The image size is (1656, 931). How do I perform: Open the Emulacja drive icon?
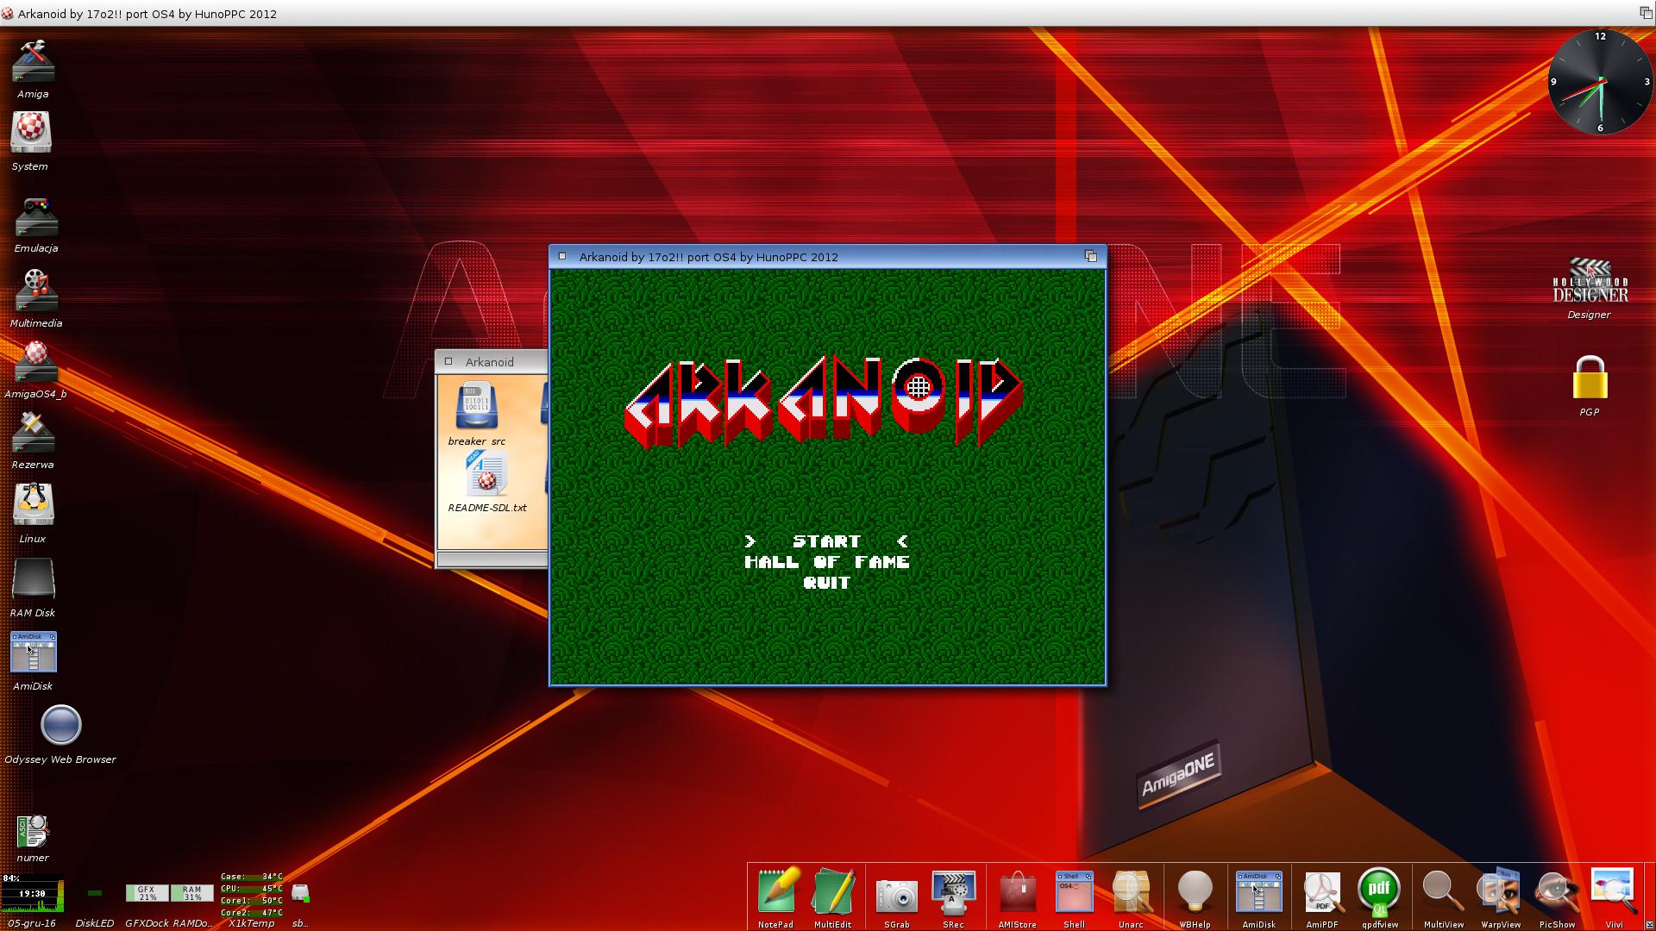(x=36, y=217)
